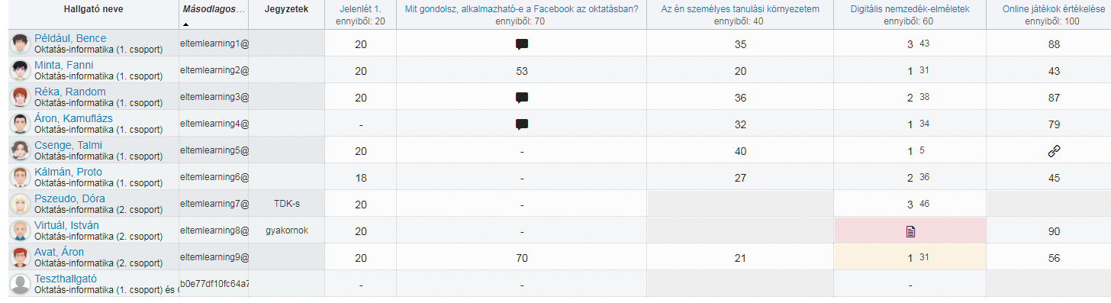Open Például, Bence student profile link
Image resolution: width=1111 pixels, height=303 pixels.
70,38
